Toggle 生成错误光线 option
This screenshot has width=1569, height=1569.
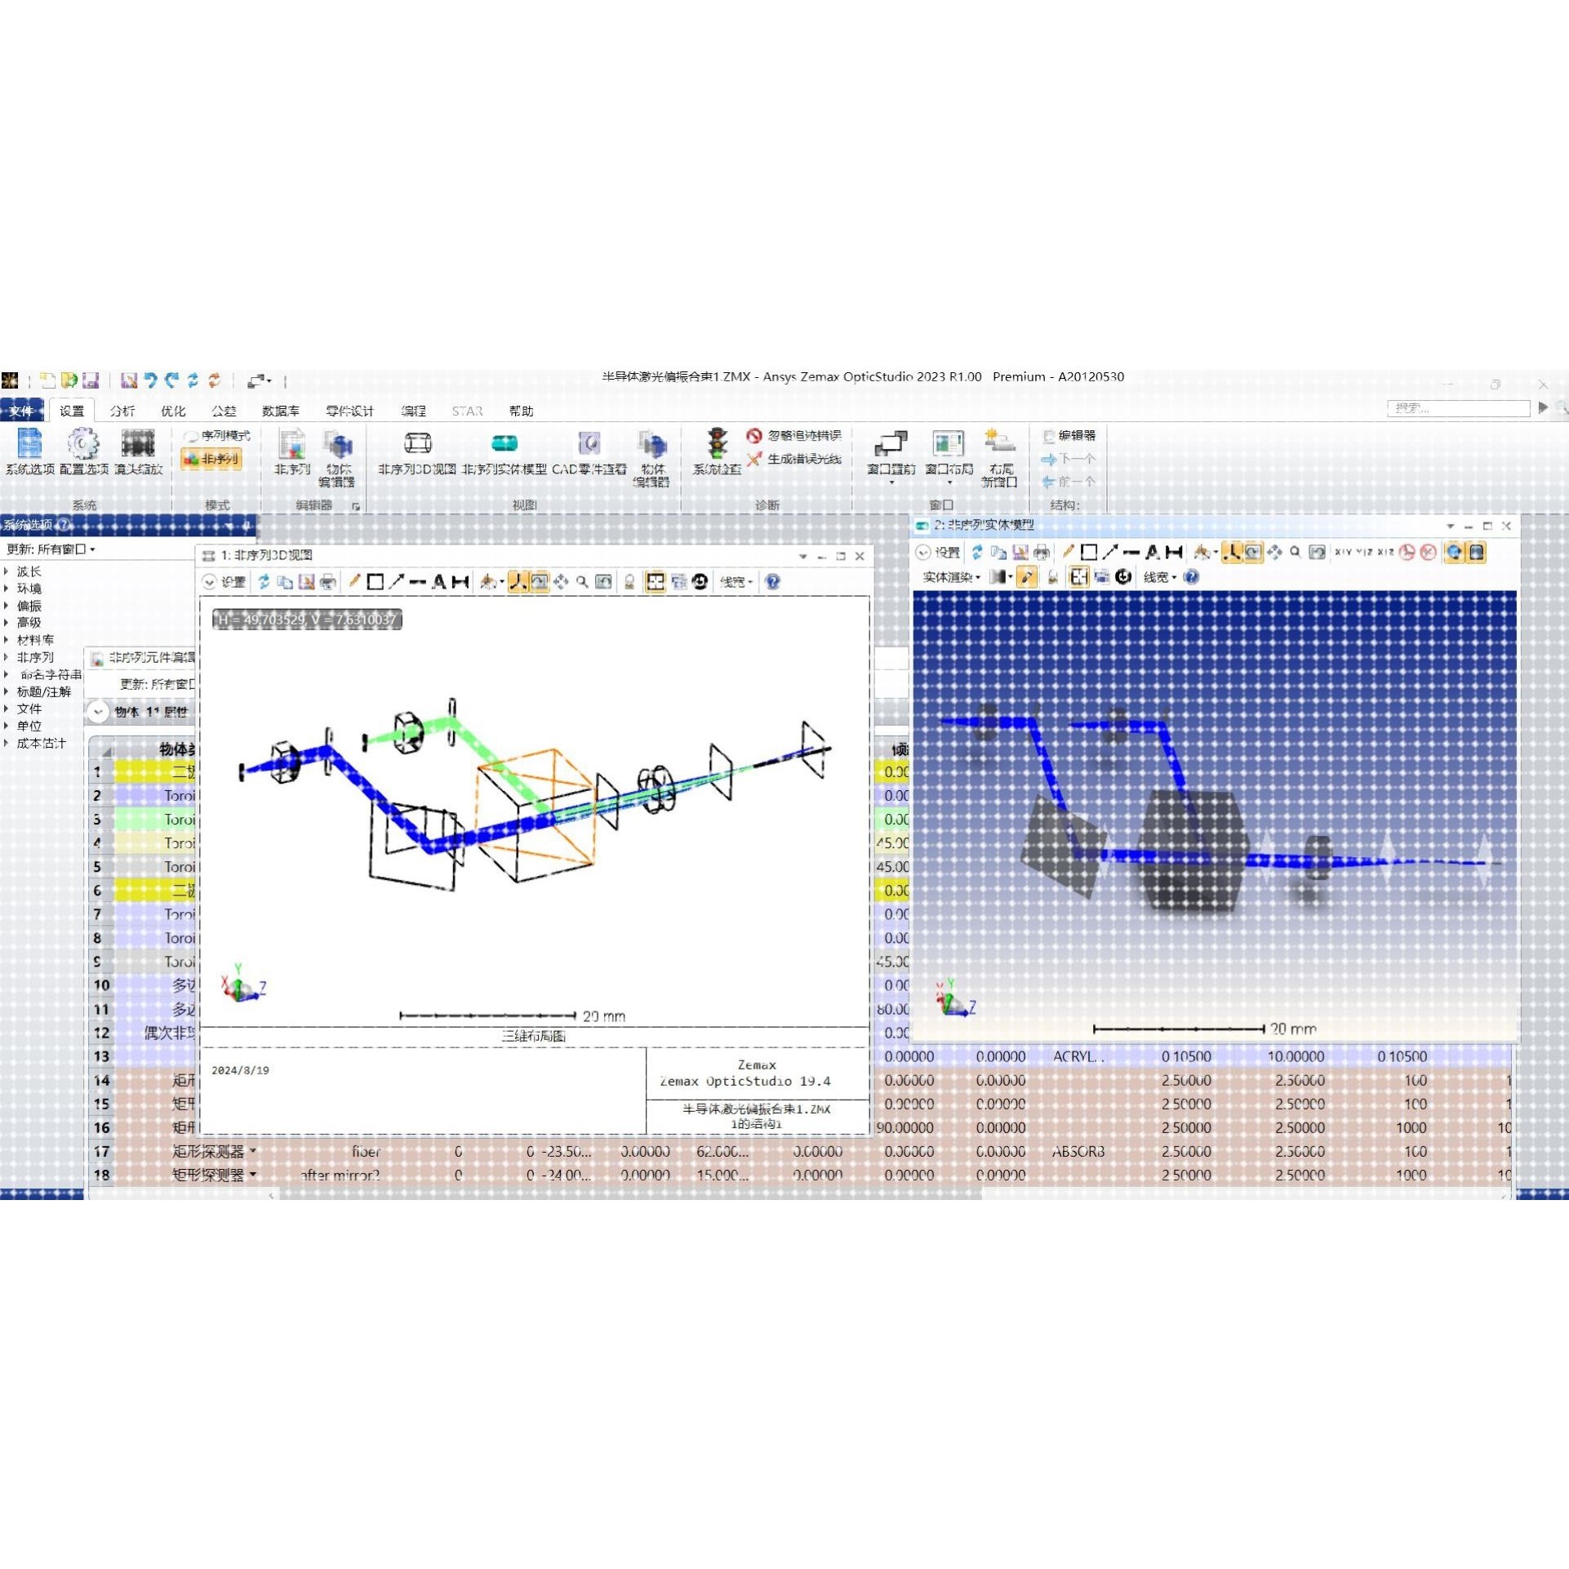coord(793,459)
